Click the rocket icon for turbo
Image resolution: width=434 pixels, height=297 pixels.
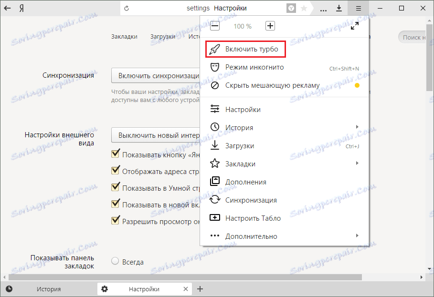[x=214, y=49]
